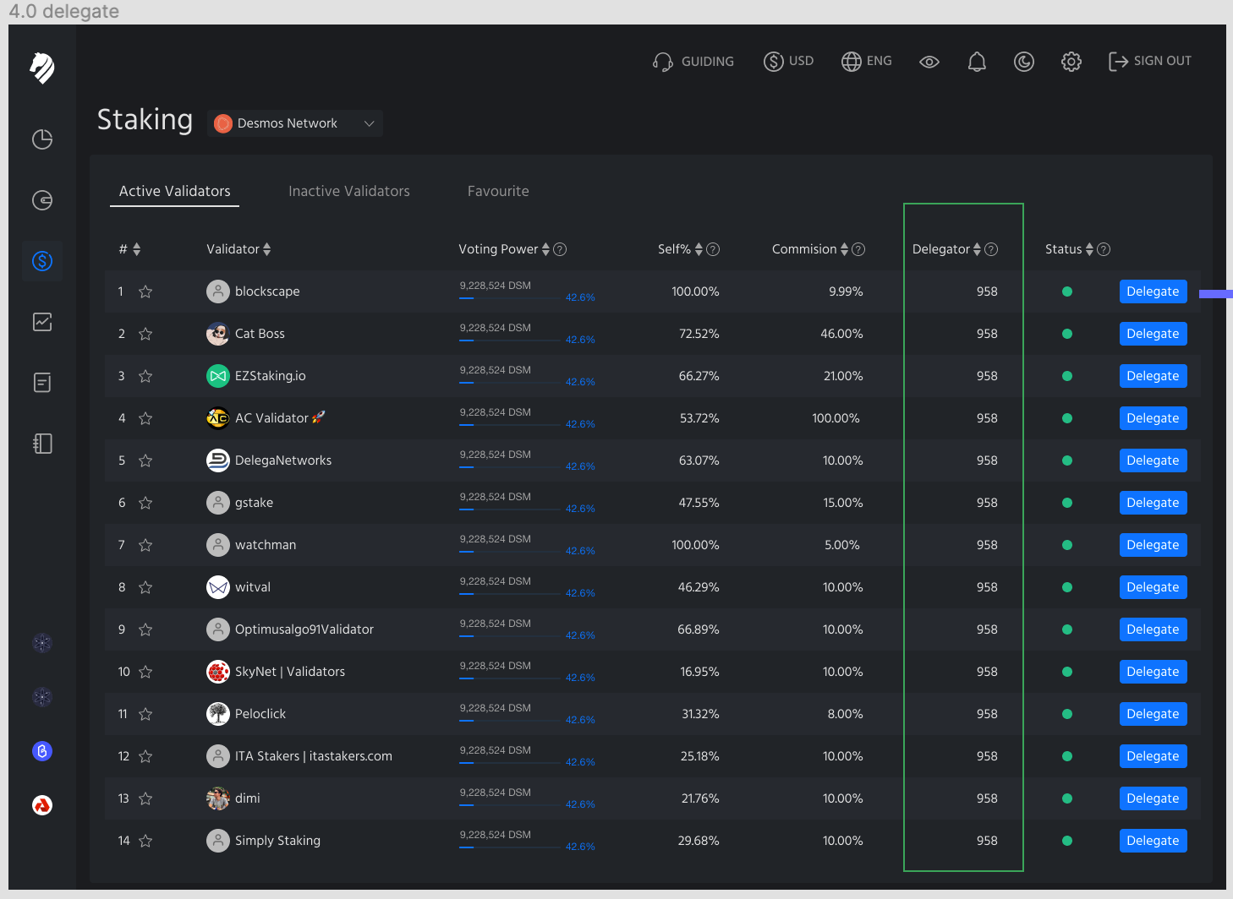Sort by Self% column

tap(699, 249)
